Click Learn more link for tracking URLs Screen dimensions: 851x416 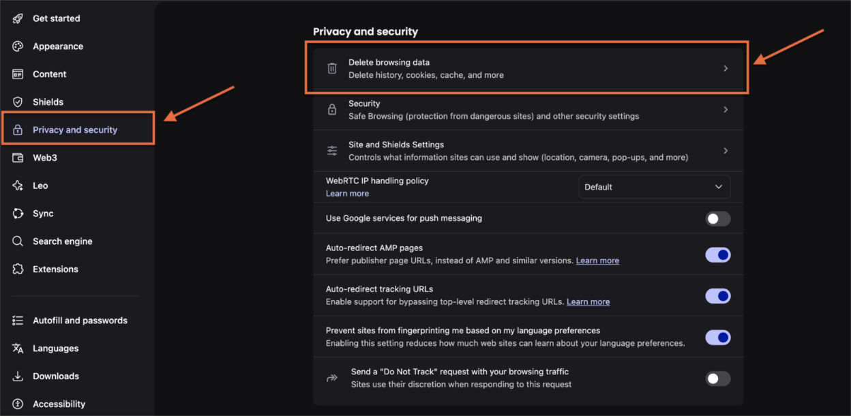coord(588,301)
